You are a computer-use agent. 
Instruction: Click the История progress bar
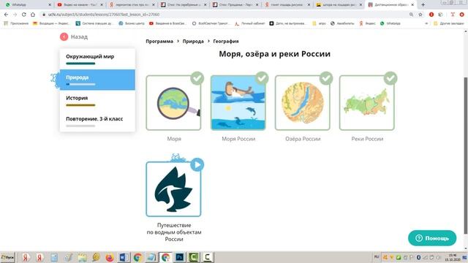pos(80,105)
